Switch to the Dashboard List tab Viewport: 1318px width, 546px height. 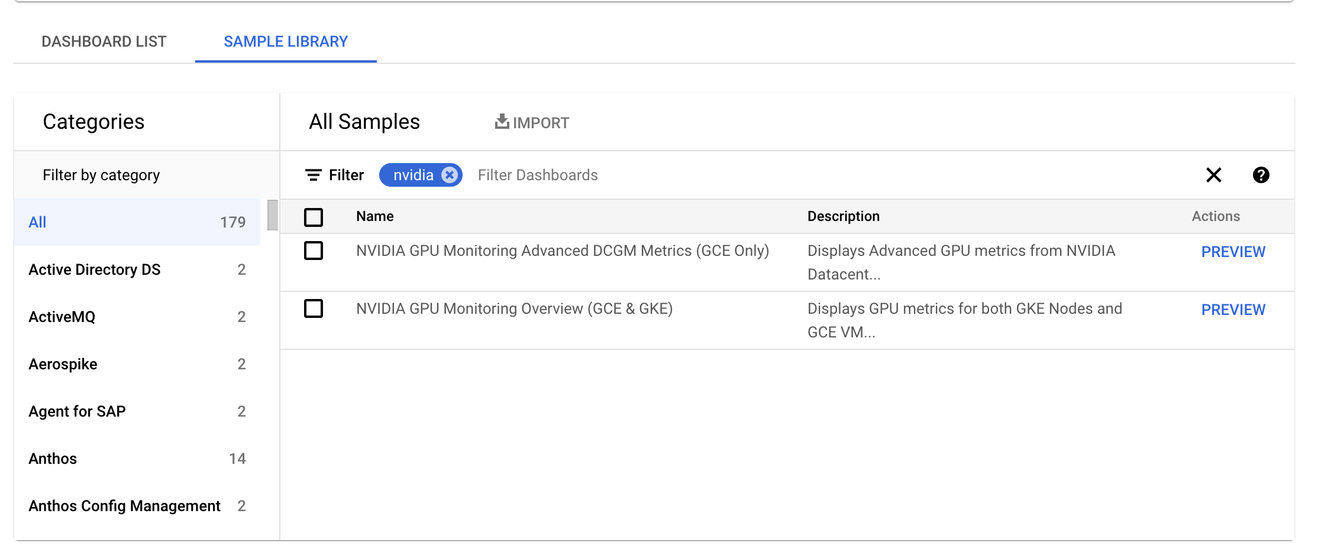[104, 41]
